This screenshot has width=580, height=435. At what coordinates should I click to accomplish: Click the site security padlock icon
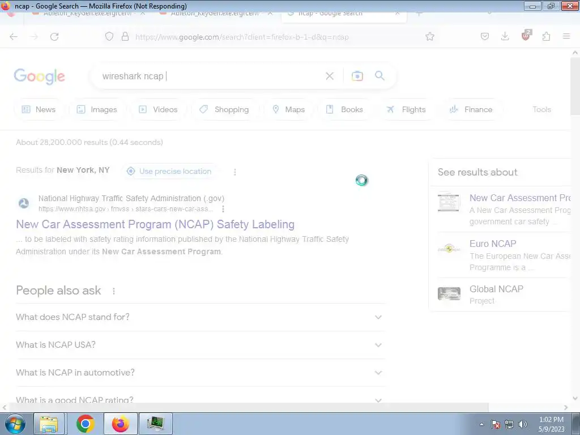pyautogui.click(x=125, y=37)
